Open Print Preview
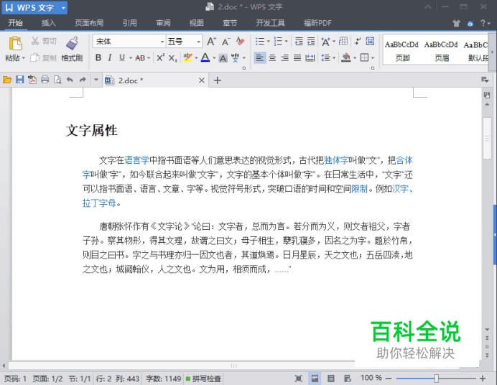Viewport: 497px width, 385px height. tap(57, 80)
